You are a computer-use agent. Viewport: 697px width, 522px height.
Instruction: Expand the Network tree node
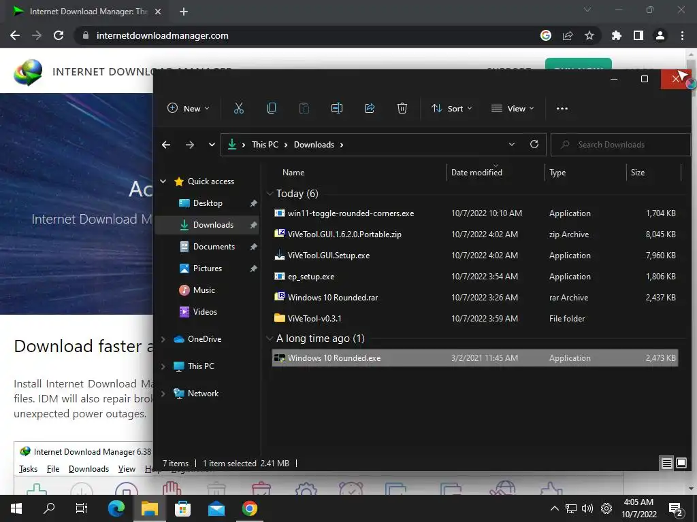tap(163, 394)
